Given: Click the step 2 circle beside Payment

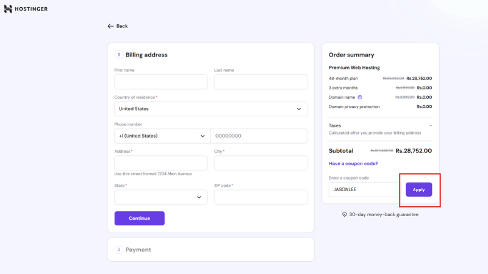Looking at the screenshot, I should (x=118, y=250).
